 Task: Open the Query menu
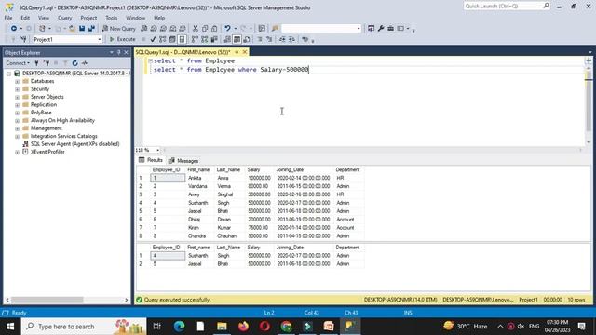pos(64,18)
